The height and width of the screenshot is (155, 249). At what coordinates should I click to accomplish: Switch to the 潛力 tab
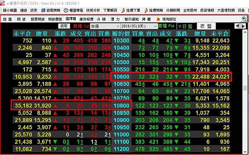[115, 19]
